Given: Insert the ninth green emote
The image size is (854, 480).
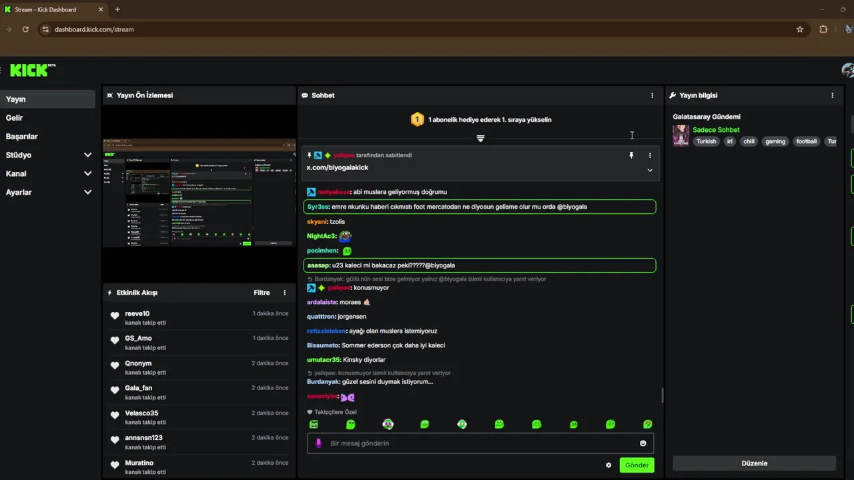Looking at the screenshot, I should 610,424.
